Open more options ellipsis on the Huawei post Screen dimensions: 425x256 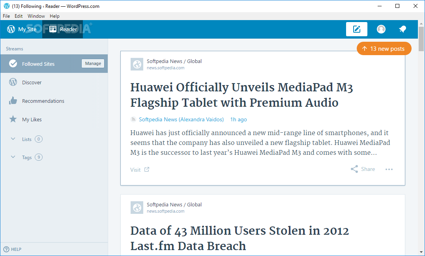click(x=389, y=169)
